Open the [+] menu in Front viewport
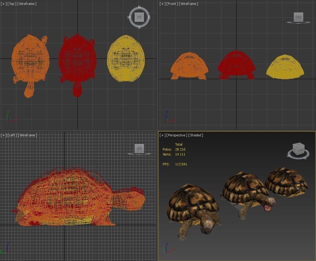316x261 pixels. [x=162, y=4]
